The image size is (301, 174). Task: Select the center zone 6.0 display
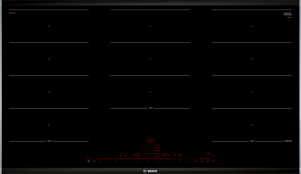[x=150, y=141]
